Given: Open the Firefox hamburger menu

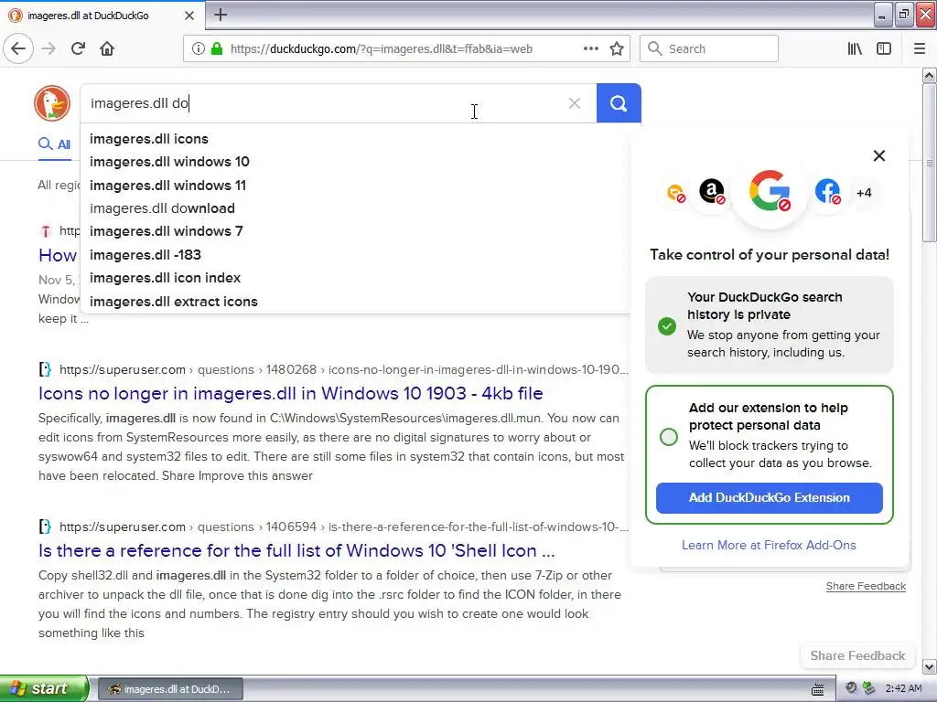Looking at the screenshot, I should 919,48.
